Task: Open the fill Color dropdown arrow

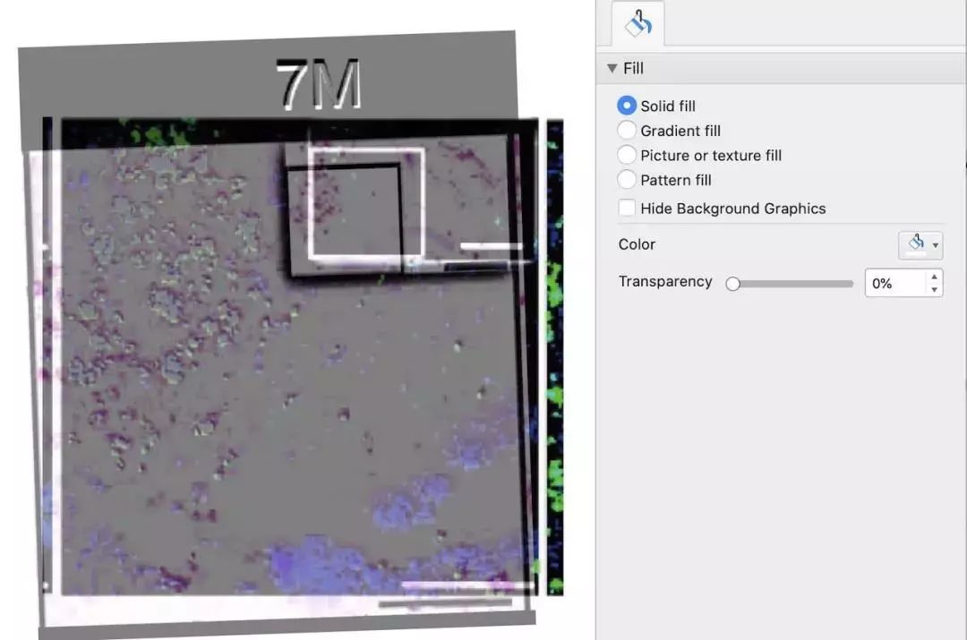Action: pyautogui.click(x=936, y=245)
